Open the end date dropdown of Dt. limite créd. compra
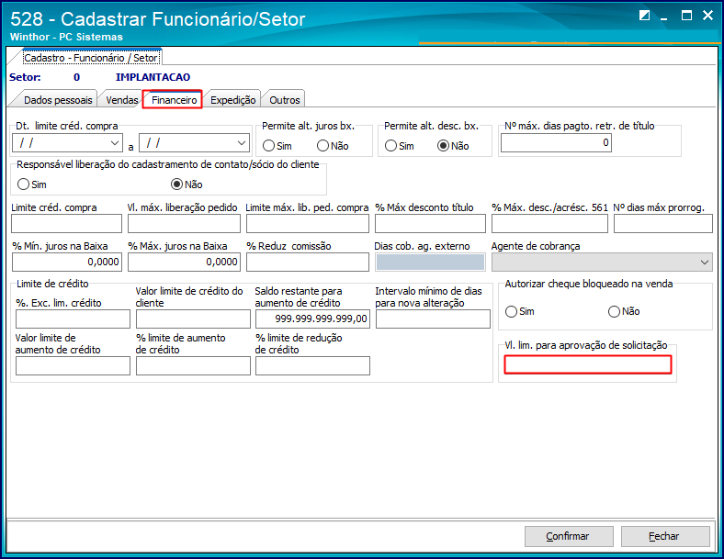This screenshot has height=559, width=724. [242, 143]
